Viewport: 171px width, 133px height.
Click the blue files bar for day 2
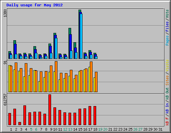(x=15, y=49)
